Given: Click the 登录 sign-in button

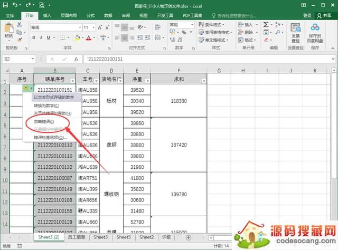Looking at the screenshot, I should click(307, 16).
